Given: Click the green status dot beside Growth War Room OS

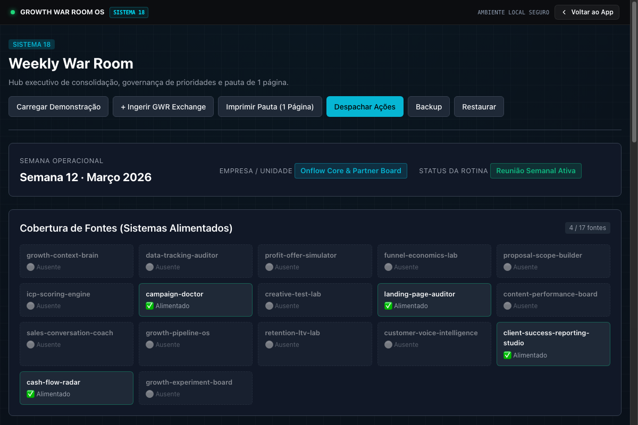Looking at the screenshot, I should 13,12.
